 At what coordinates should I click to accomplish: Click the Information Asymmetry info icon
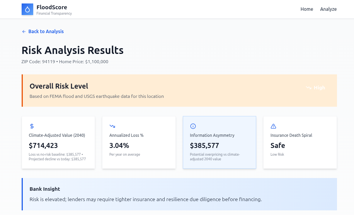193,126
